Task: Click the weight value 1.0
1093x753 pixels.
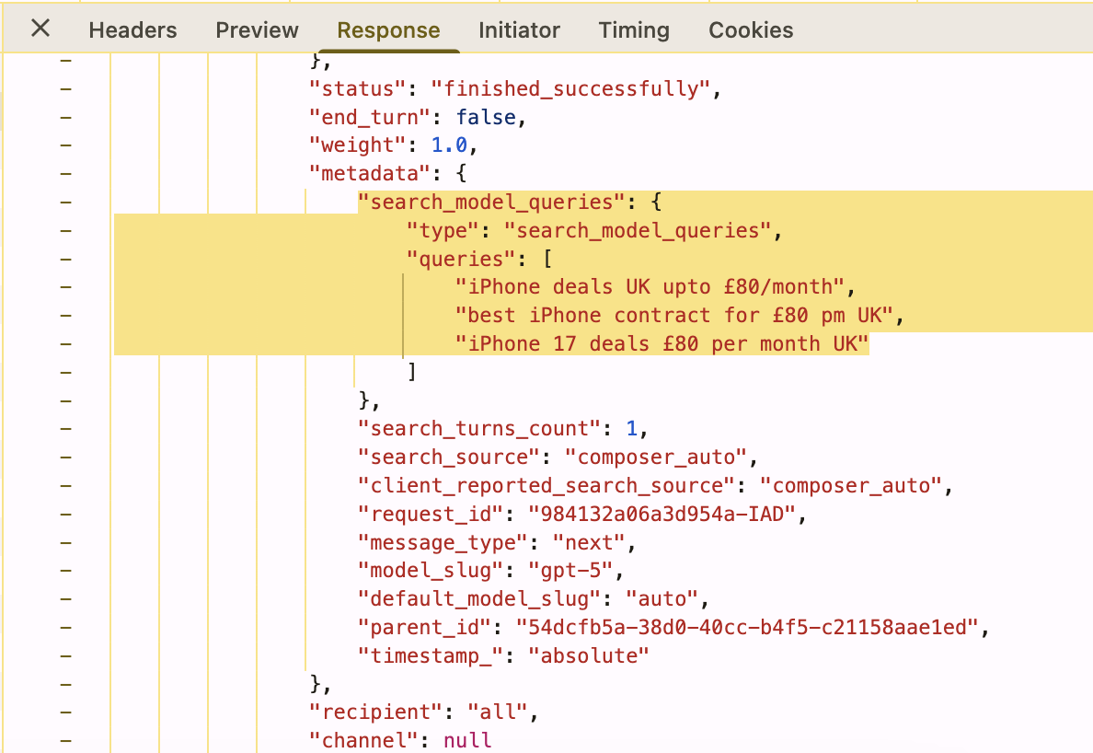Action: click(449, 145)
